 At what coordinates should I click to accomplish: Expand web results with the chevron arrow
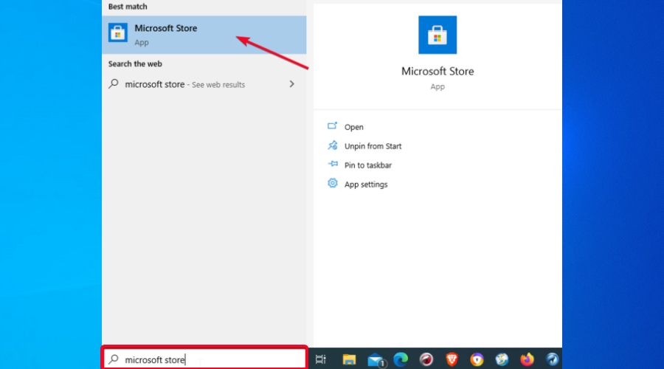[291, 84]
